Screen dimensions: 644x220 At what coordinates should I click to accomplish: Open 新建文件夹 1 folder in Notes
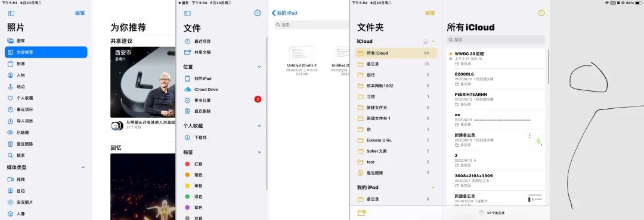[x=396, y=118]
